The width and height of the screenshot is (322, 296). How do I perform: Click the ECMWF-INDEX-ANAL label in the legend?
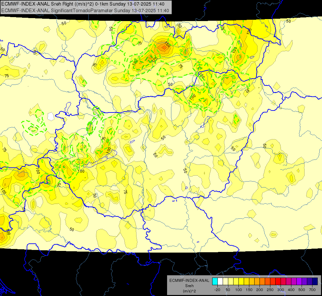pyautogui.click(x=189, y=281)
